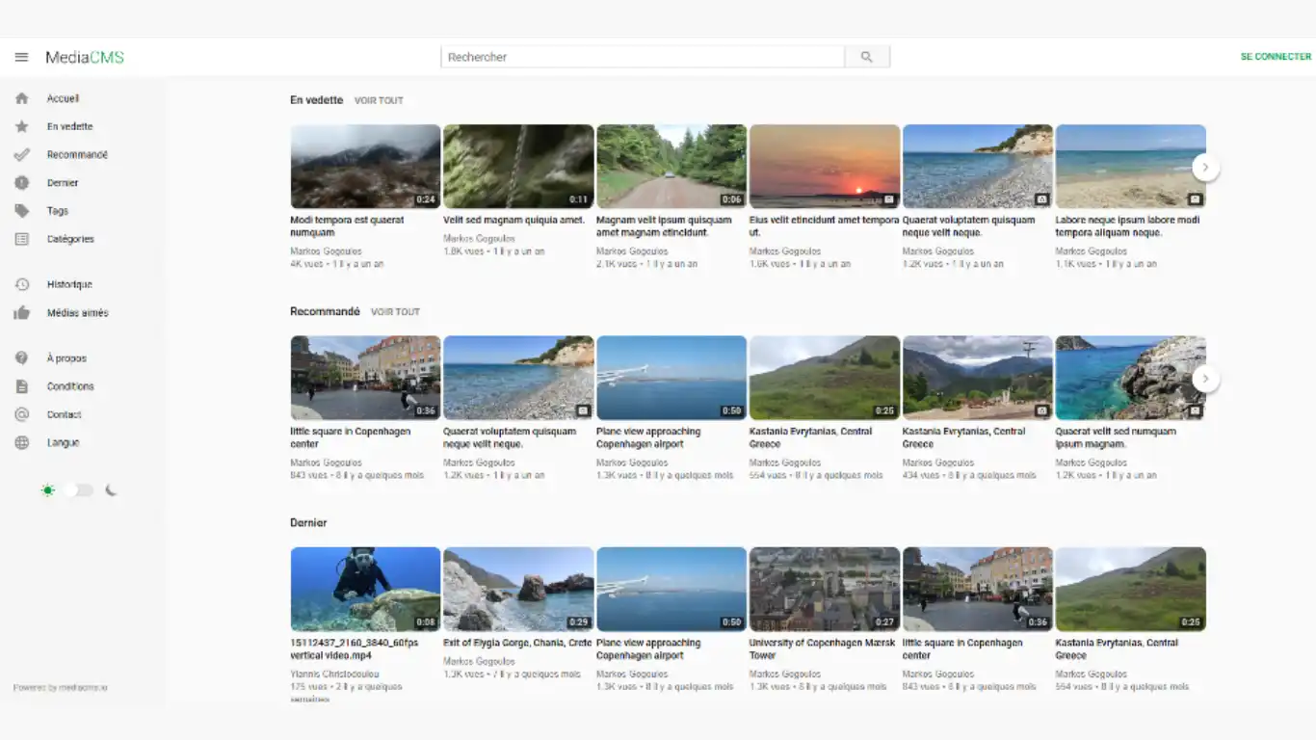The width and height of the screenshot is (1316, 740).
Task: Open the scuba diver video thumbnail
Action: pyautogui.click(x=365, y=590)
